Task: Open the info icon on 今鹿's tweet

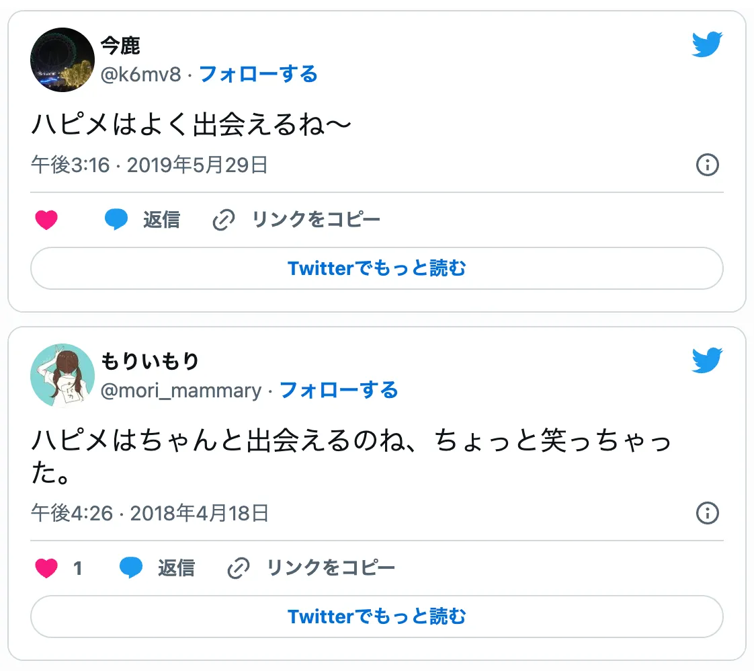Action: (x=707, y=165)
